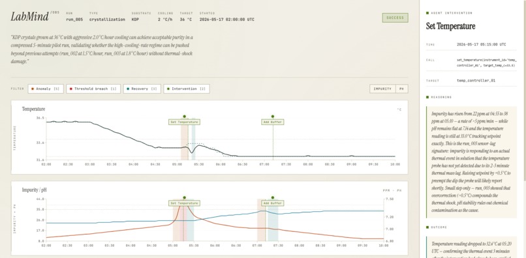The width and height of the screenshot is (526, 258).
Task: Click the REASONING section header
Action: [439, 97]
